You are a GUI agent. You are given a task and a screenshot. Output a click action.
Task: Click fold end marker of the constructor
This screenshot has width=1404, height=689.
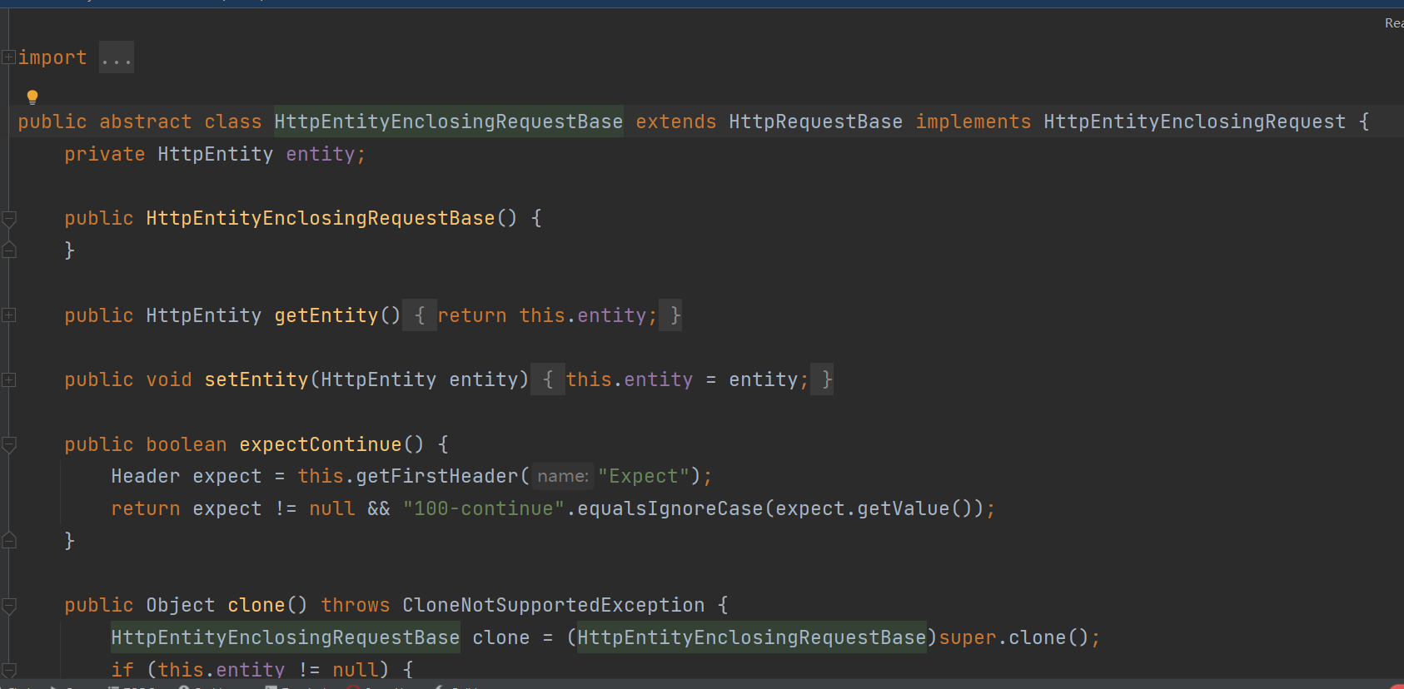coord(9,250)
